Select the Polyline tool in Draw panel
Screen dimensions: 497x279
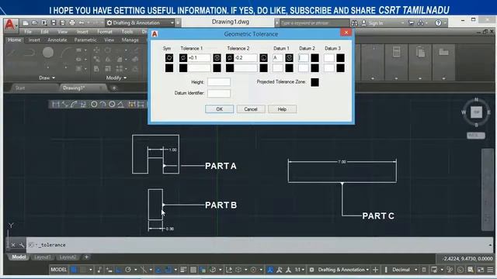click(x=30, y=52)
